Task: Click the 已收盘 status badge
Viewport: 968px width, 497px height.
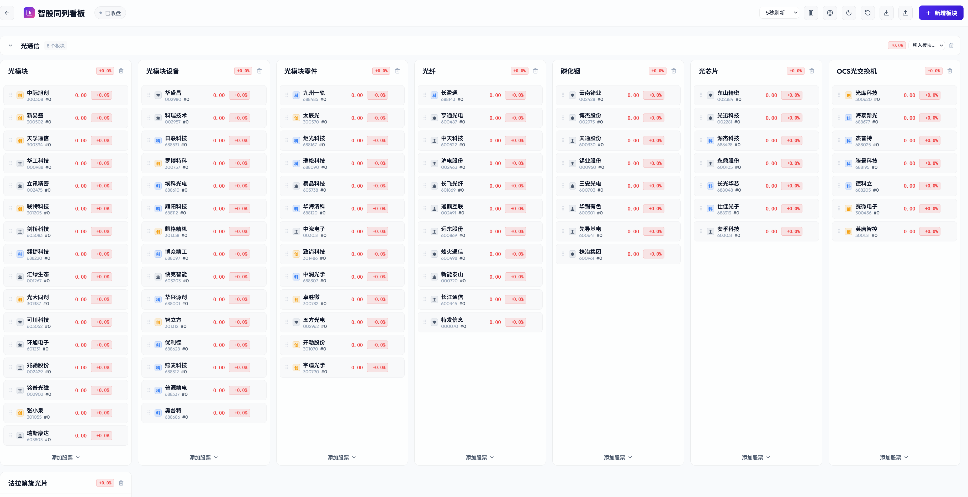Action: click(x=110, y=13)
